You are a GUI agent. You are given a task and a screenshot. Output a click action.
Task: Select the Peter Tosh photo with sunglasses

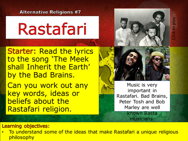(x=158, y=64)
